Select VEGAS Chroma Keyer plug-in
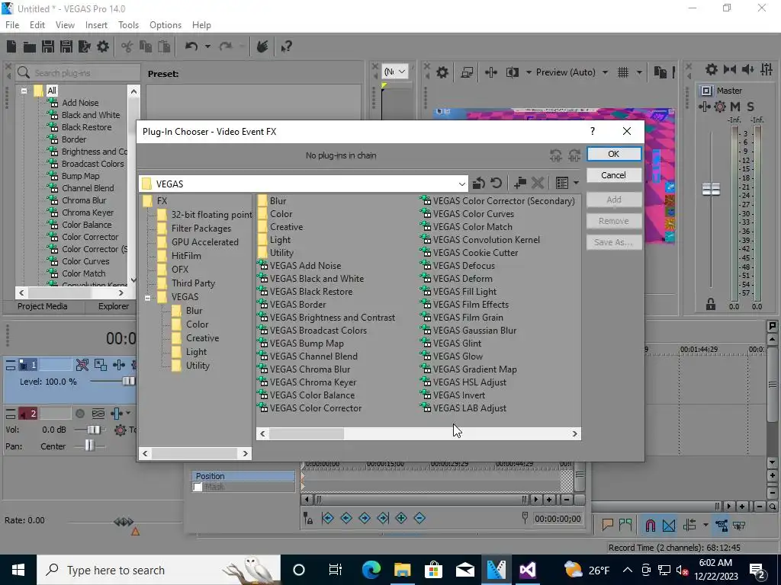This screenshot has height=585, width=781. click(x=307, y=382)
